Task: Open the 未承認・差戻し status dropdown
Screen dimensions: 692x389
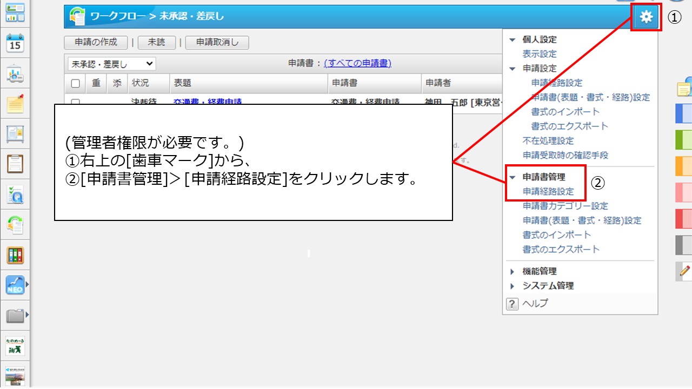Action: pos(111,64)
